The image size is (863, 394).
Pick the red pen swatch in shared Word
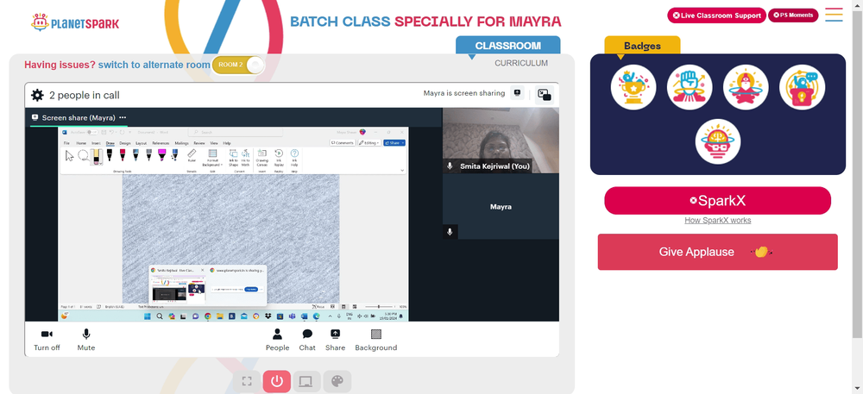pos(123,155)
